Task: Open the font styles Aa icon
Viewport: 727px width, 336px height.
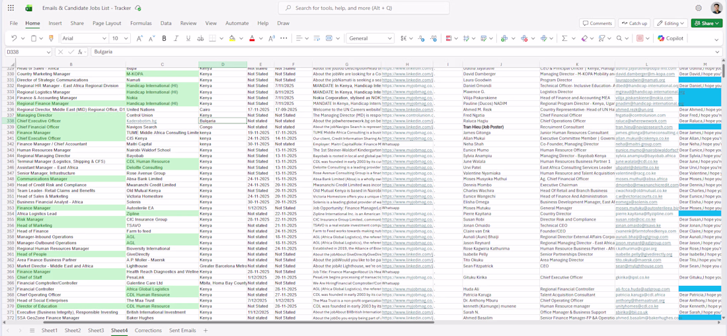Action: [272, 38]
